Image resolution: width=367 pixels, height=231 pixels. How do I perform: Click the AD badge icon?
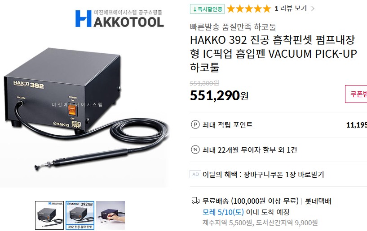(x=195, y=174)
